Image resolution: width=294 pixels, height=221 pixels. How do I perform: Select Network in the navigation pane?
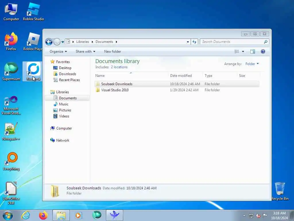pos(60,140)
